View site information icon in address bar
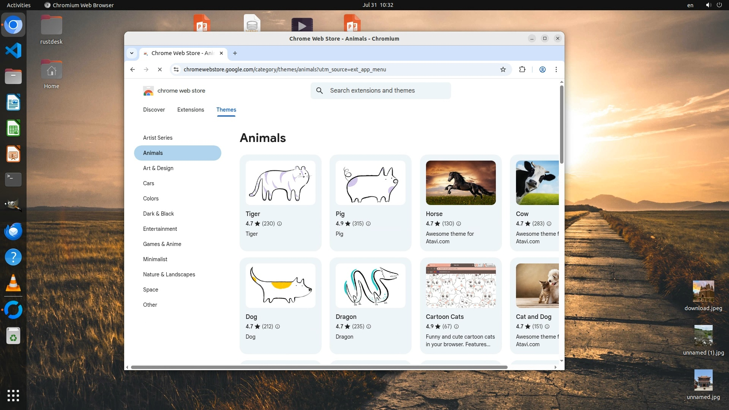Screen dimensions: 729x410 coord(176,69)
